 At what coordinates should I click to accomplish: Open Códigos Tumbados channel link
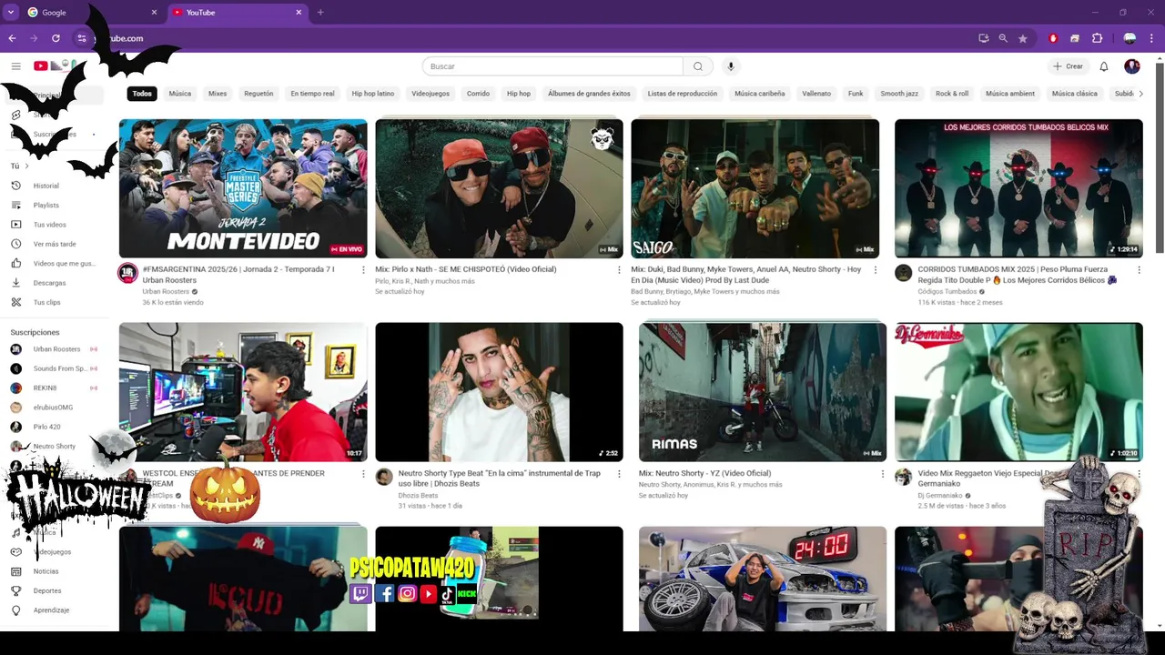(947, 292)
